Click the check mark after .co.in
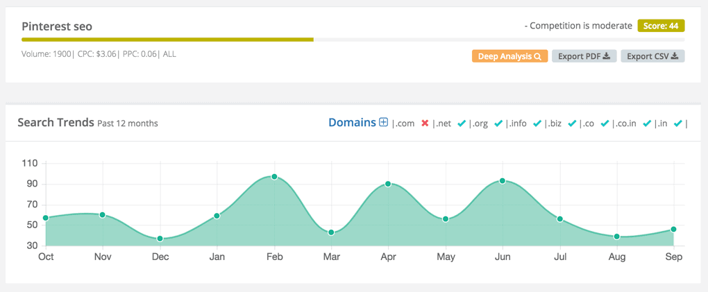The width and height of the screenshot is (708, 292). coord(647,123)
